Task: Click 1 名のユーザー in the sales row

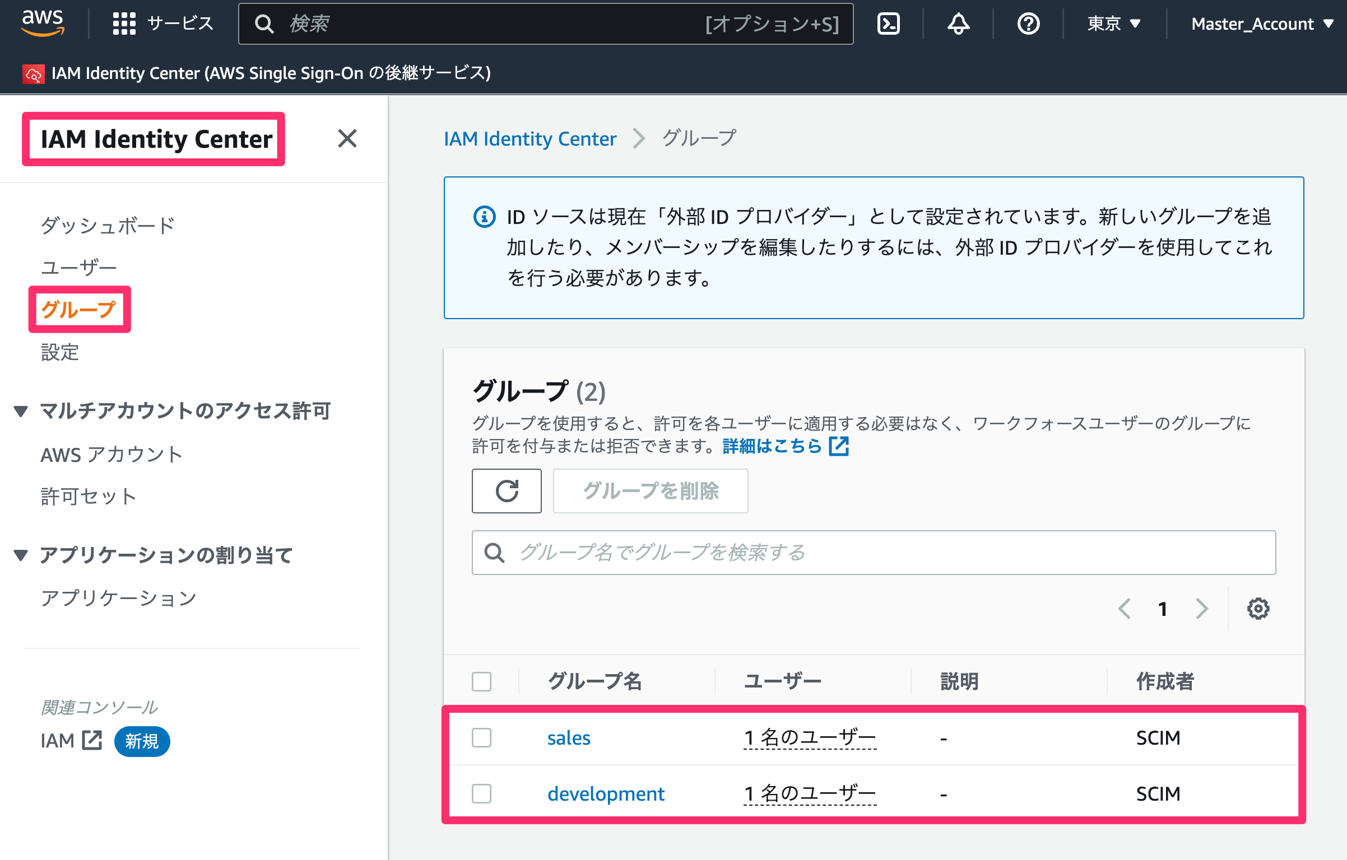Action: click(x=810, y=738)
